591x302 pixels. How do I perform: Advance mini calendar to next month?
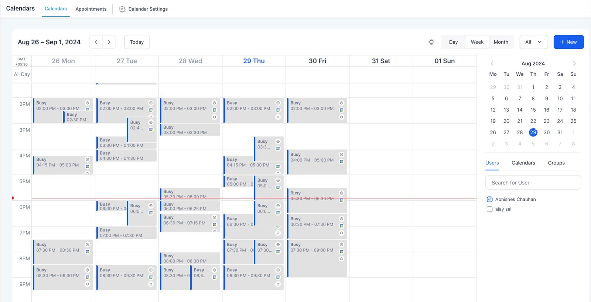coord(574,64)
